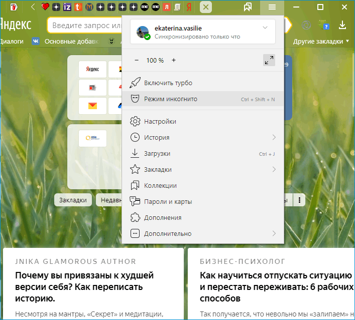355x320 pixels.
Task: Open the Yandex Mail envelope tile
Action: [92, 106]
